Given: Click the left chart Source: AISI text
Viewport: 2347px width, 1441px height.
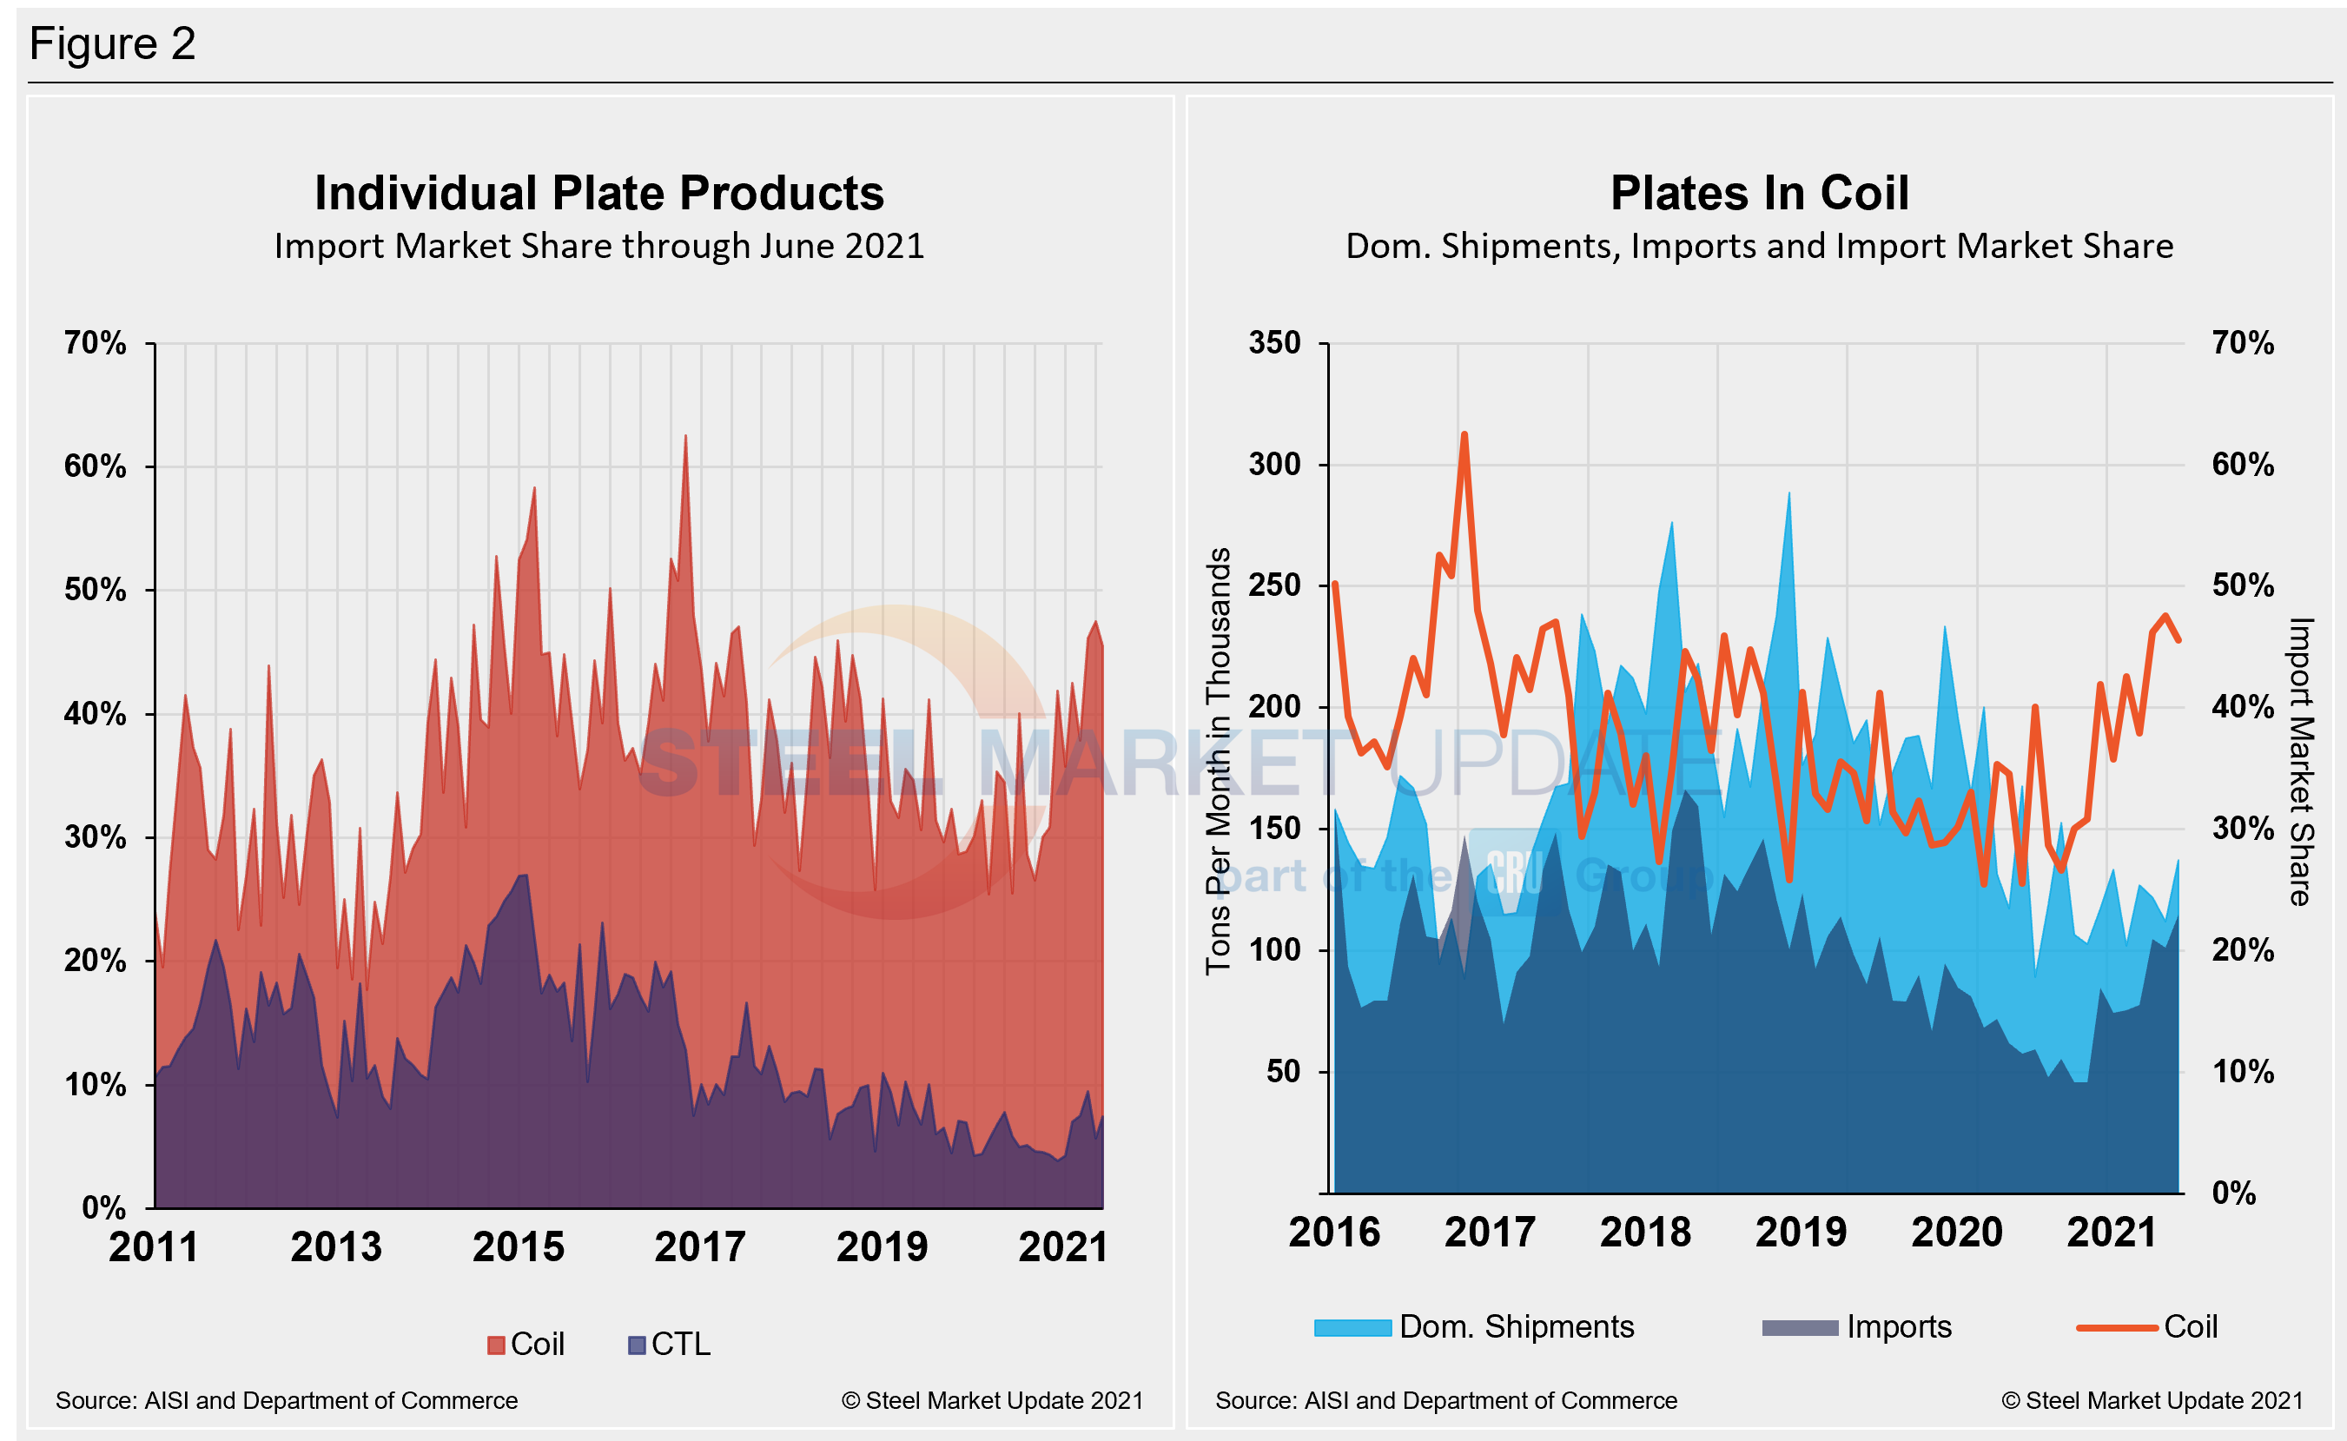Looking at the screenshot, I should (x=286, y=1400).
